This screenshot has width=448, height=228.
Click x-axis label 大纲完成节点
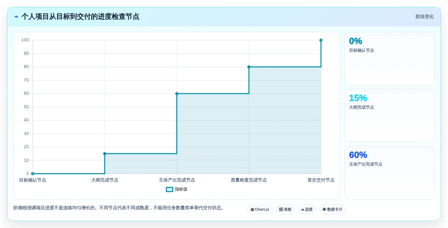[x=105, y=180]
